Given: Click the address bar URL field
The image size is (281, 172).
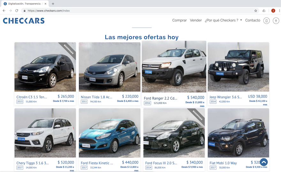Looking at the screenshot, I should [x=140, y=11].
